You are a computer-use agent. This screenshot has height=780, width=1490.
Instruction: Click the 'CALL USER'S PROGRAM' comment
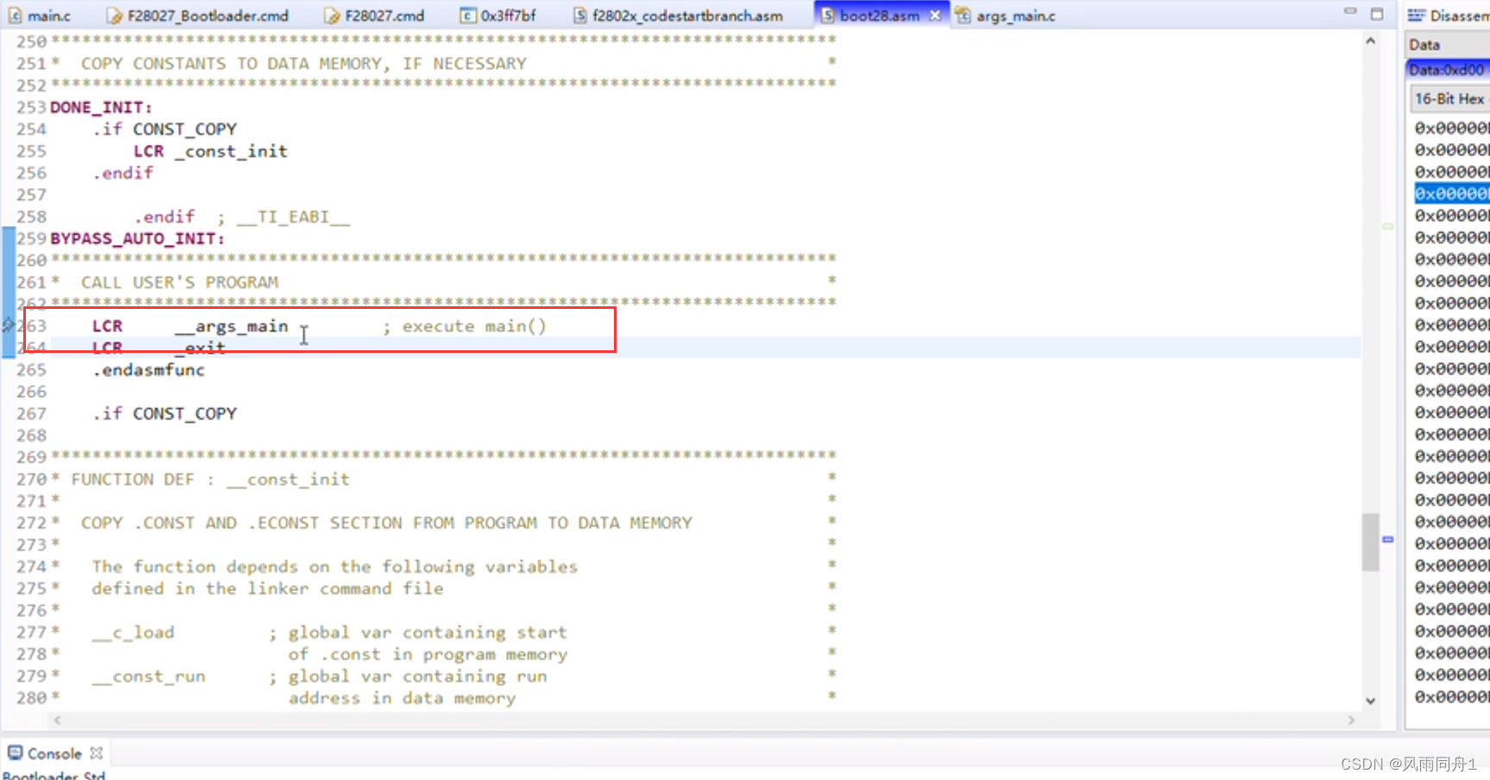[x=179, y=282]
